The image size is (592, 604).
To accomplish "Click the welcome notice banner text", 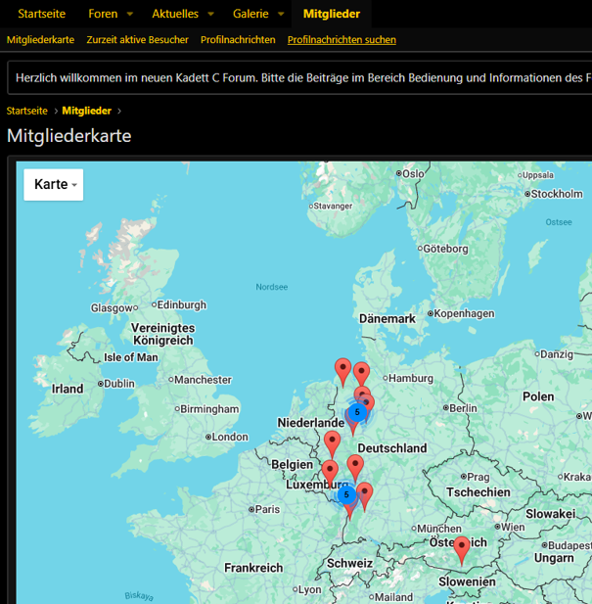I will coord(303,77).
